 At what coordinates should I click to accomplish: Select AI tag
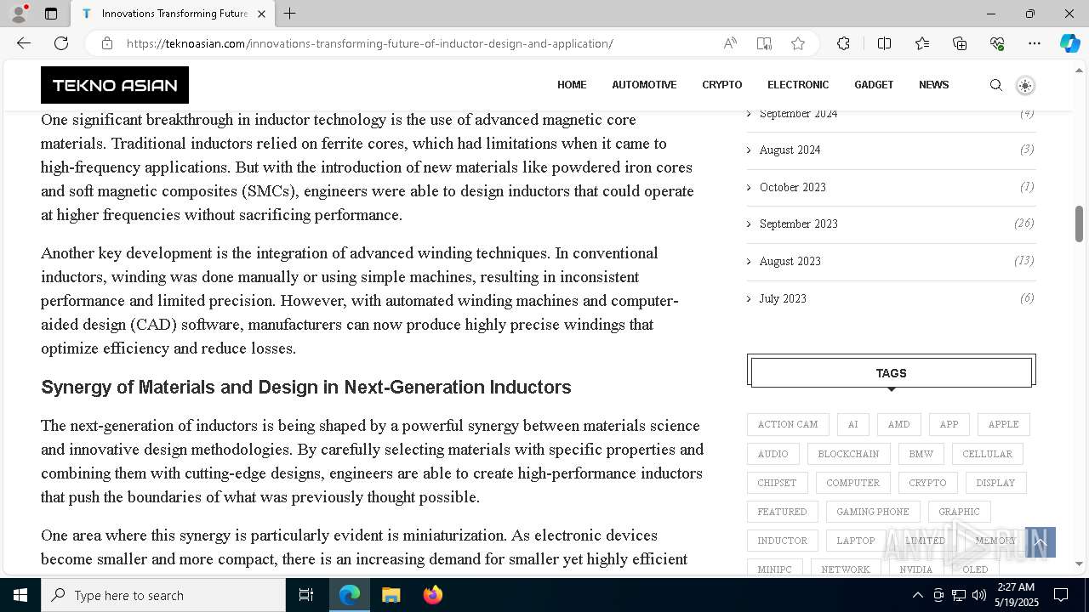pos(852,424)
